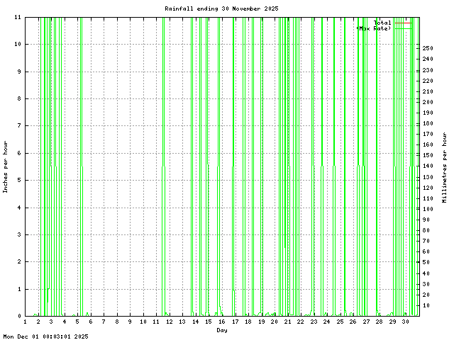Click the 8 tick on the inches axis
Viewport: 454px width, 340px height.
[19, 98]
